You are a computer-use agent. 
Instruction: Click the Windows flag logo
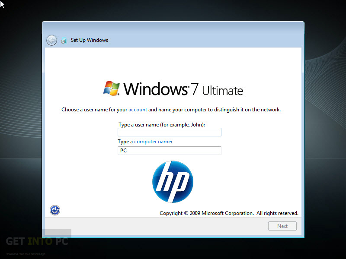point(112,88)
